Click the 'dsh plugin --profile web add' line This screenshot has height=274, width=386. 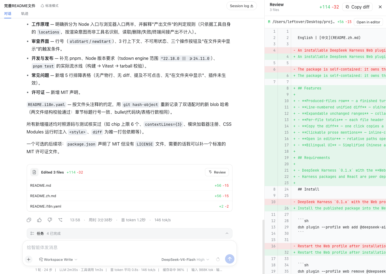tap(325, 227)
